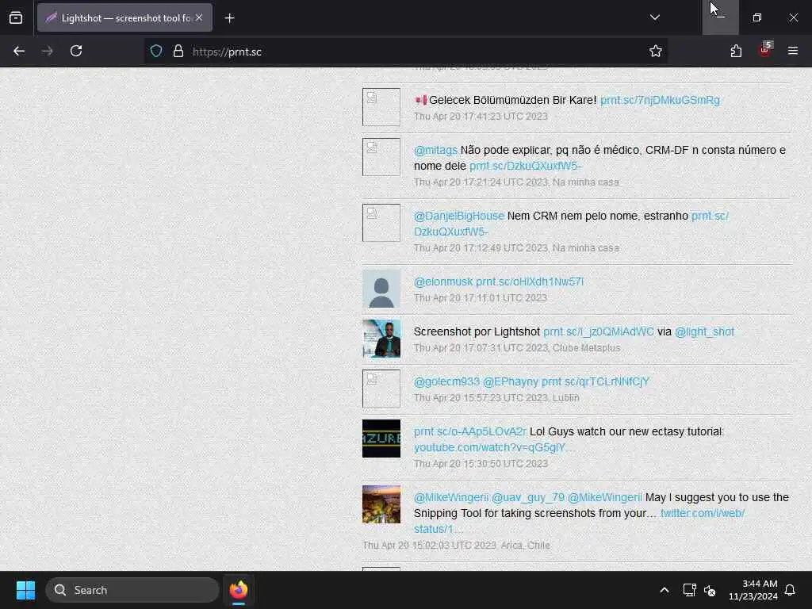
Task: Select the Lightshot screenshot tool tab
Action: 124,17
